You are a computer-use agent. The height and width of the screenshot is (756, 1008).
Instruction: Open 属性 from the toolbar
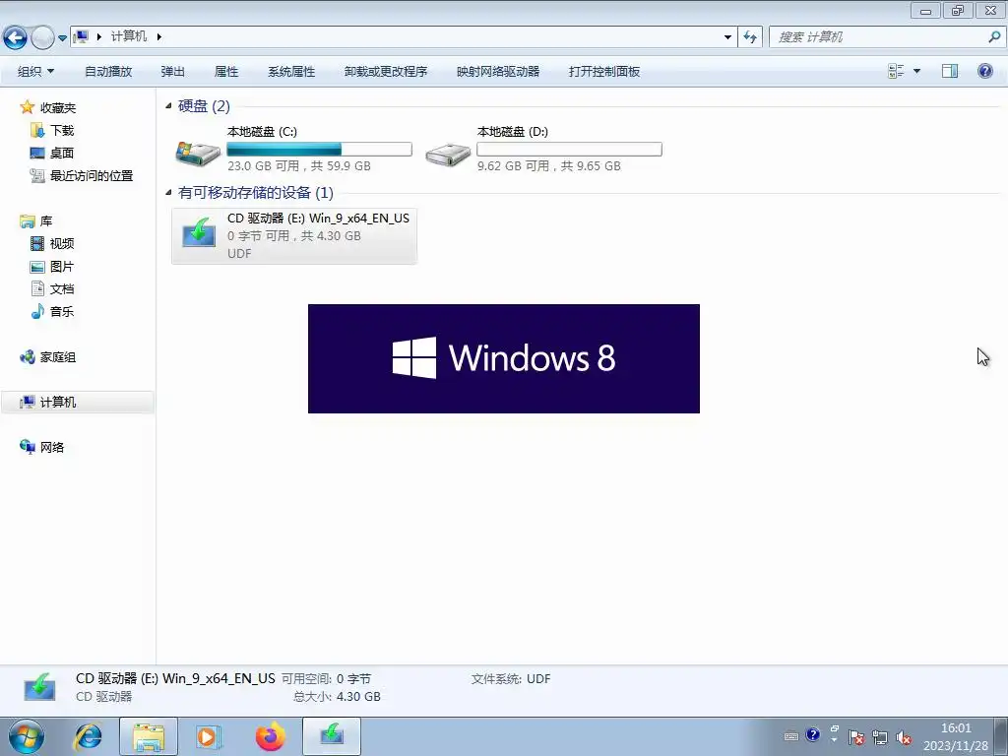tap(226, 71)
